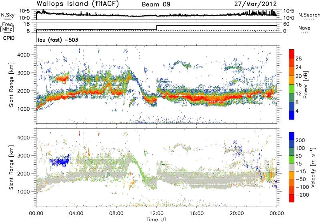Viewport: 320px width, 222px height.
Task: Click the 28 dB label on power colorbar
Action: pyautogui.click(x=298, y=59)
